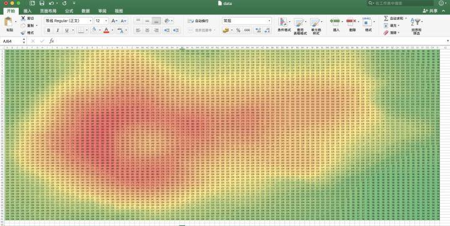Screen dimensions: 450x226
Task: Toggle top vertical alignment
Action: (138, 21)
